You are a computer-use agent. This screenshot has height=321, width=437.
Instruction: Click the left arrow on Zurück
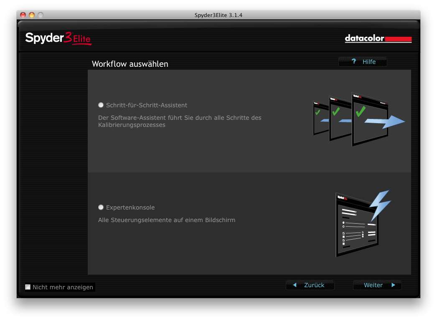point(295,285)
